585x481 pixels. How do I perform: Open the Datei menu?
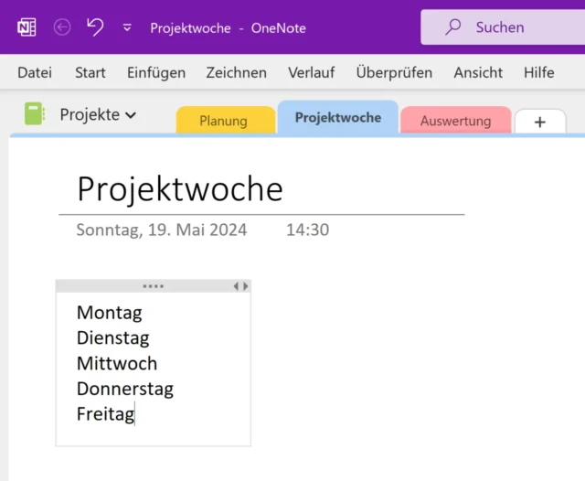35,72
